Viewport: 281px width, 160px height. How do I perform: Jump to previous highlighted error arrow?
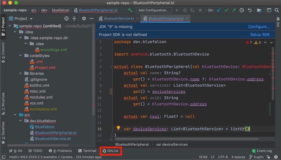pos(265,42)
